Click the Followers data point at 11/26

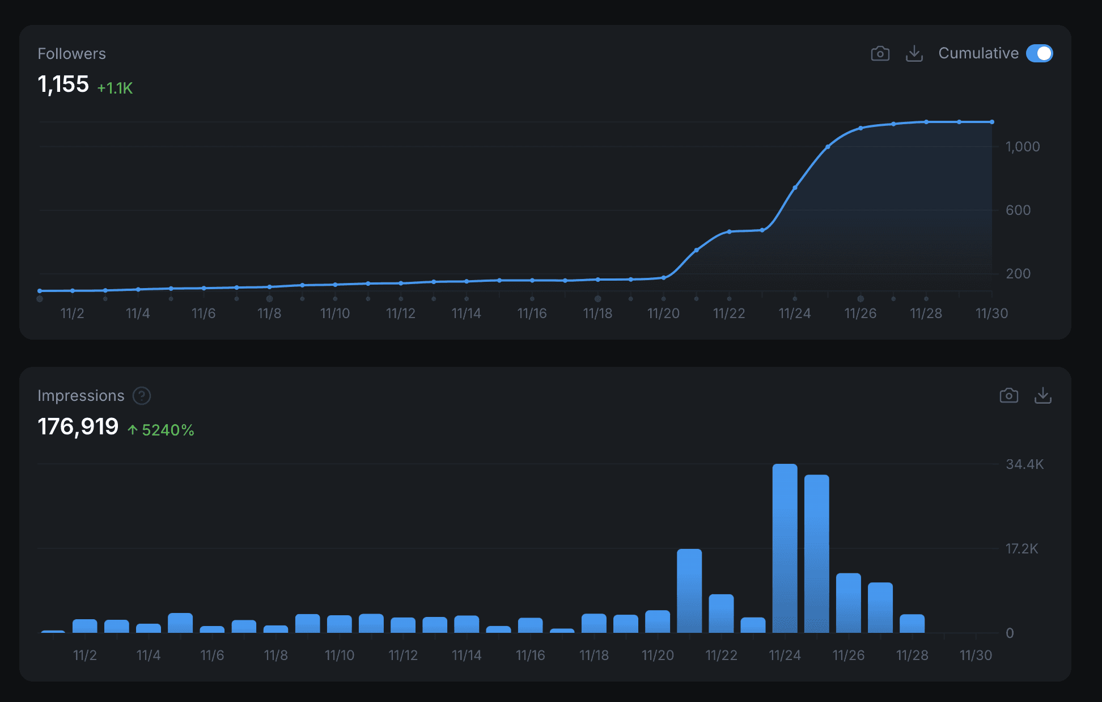pos(861,128)
